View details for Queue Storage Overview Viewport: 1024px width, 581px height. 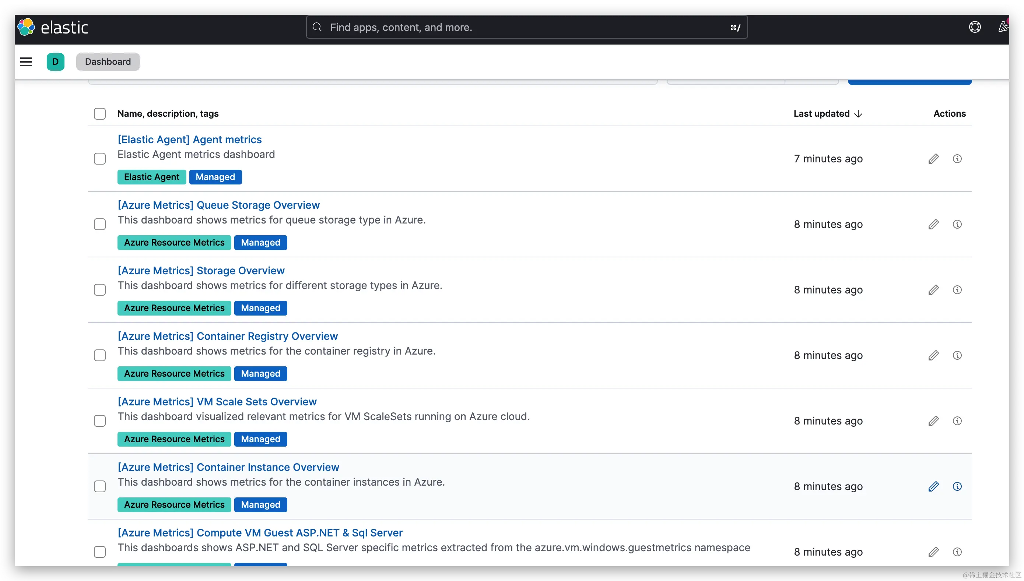(x=957, y=224)
